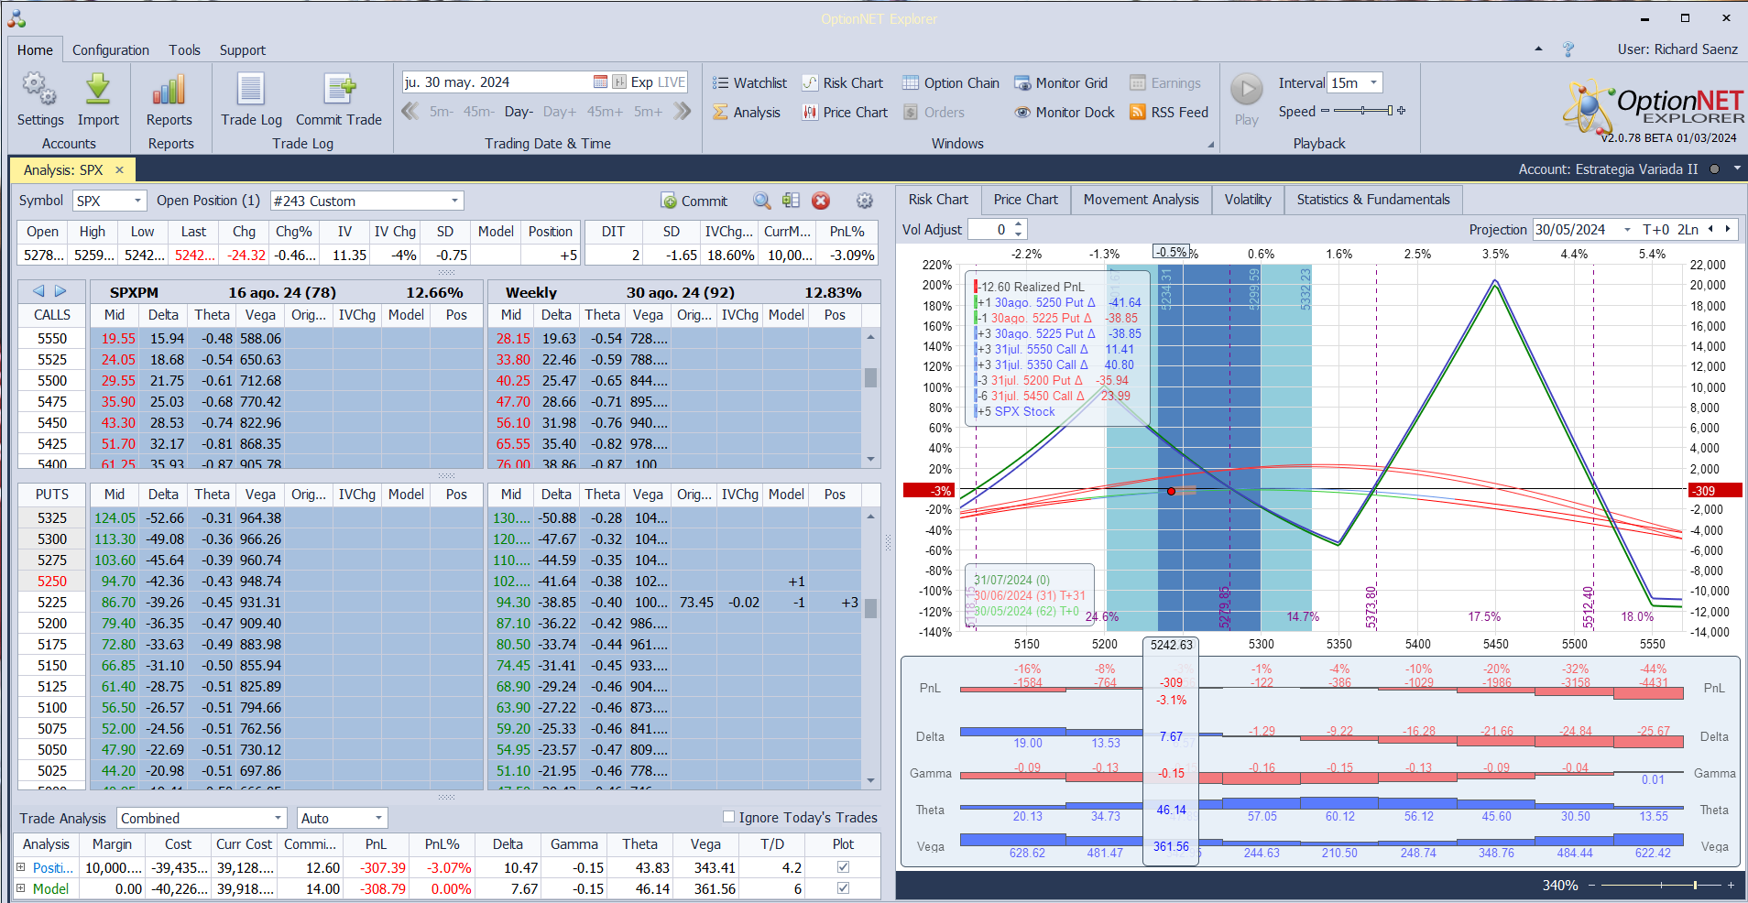Click the Import accounts icon
Screen dimensions: 1748x903
click(98, 90)
